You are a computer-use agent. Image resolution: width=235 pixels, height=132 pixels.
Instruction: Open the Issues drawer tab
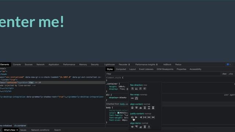point(23,130)
